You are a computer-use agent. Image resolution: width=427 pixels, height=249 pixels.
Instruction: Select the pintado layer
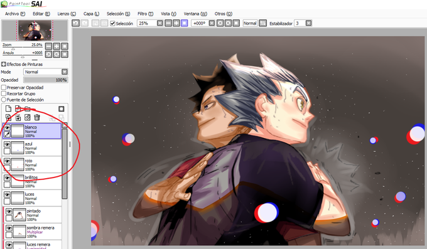pyautogui.click(x=33, y=215)
